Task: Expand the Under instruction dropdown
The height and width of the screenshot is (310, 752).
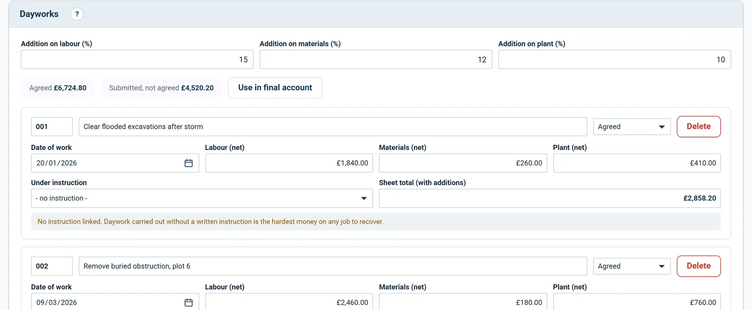Action: pyautogui.click(x=202, y=198)
